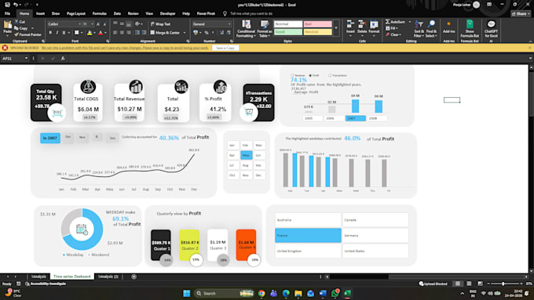Click the Cut scissors command

coord(20,22)
